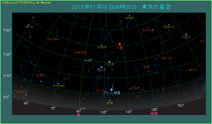The image size is (212, 124).
Task: Select the Vesta (ベスタ) asteroid marker
Action: (x=109, y=62)
